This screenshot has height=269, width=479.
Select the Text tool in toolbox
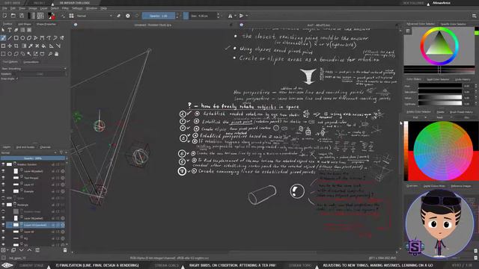pos(10,30)
